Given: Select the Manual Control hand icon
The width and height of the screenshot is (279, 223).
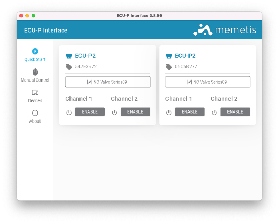Looking at the screenshot, I should (x=35, y=72).
